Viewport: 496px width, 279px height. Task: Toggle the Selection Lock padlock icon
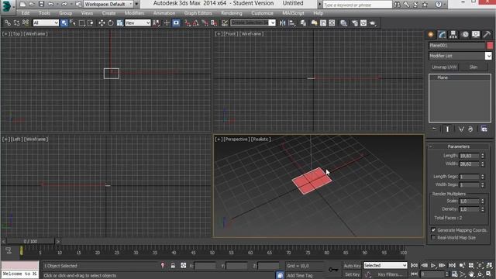173,265
